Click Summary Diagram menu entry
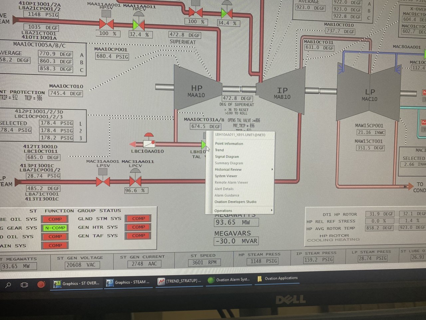Image resolution: width=426 pixels, height=320 pixels. click(x=229, y=163)
